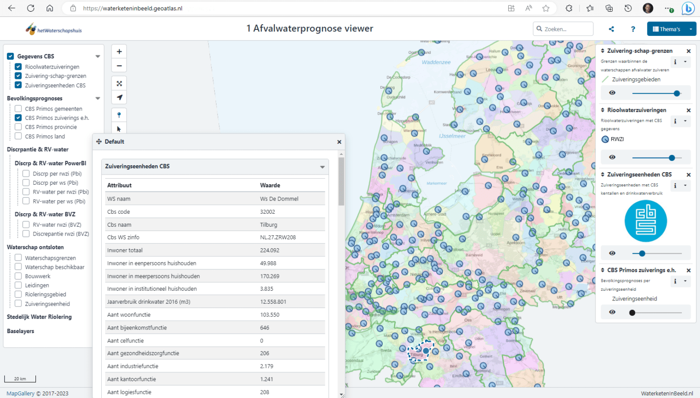Hide Rioolwaterzuiveringen using its eye toggle
Screen dimensions: 700x398
click(x=612, y=157)
